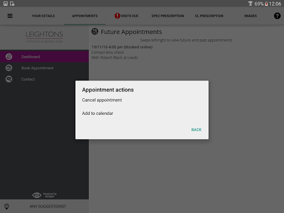
Task: Click the Leightons logo
Action: coord(44,37)
